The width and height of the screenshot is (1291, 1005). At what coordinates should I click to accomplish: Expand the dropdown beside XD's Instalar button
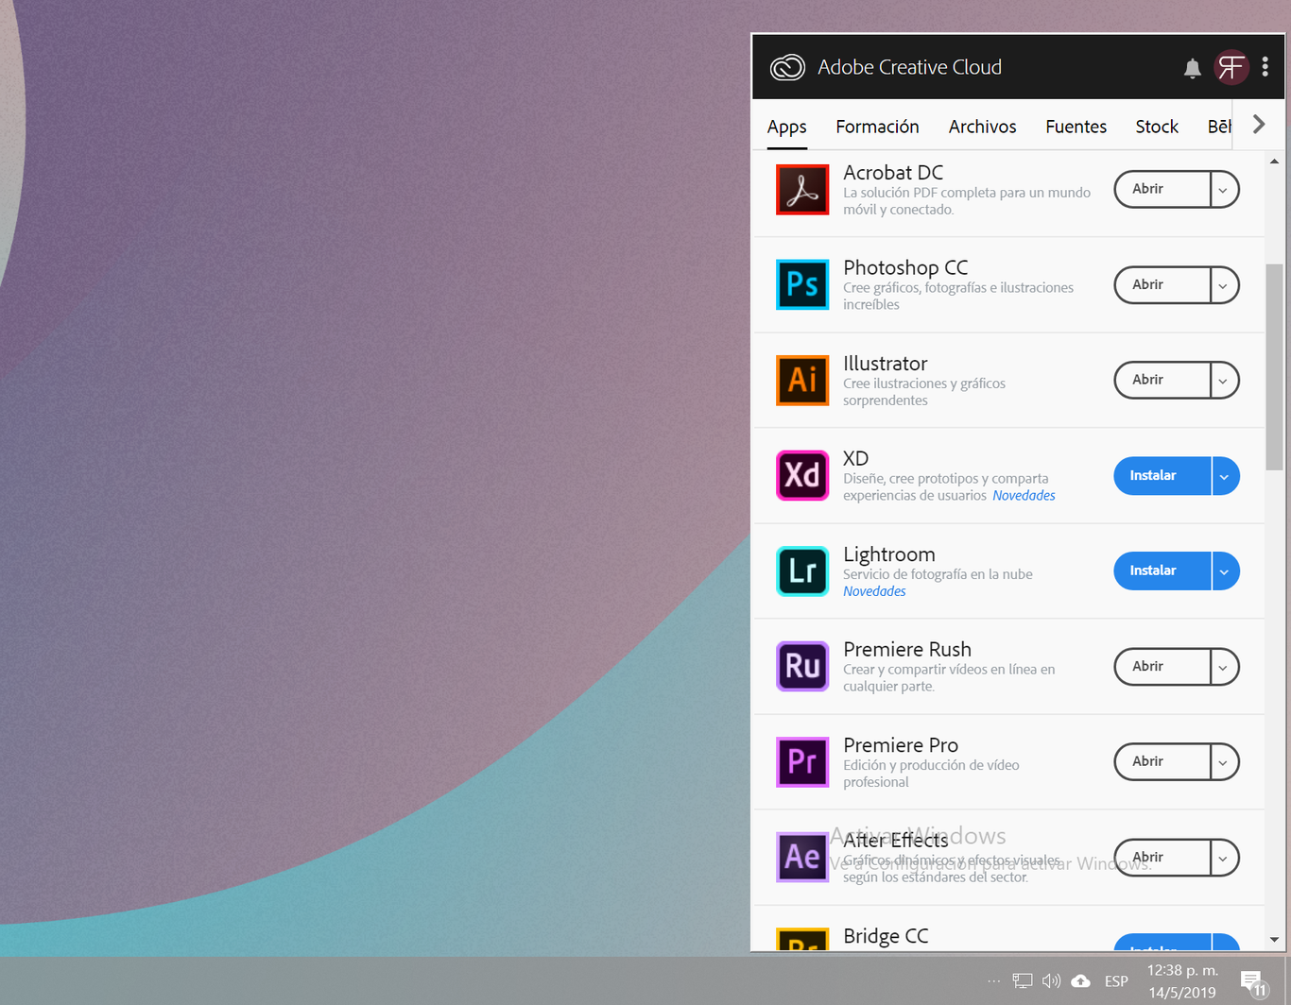pos(1224,476)
